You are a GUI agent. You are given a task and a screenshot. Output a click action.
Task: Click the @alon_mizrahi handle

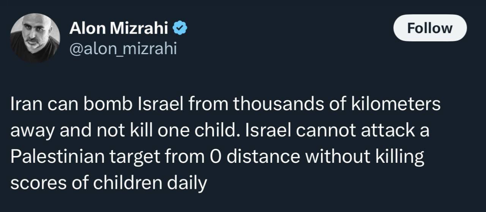click(123, 49)
